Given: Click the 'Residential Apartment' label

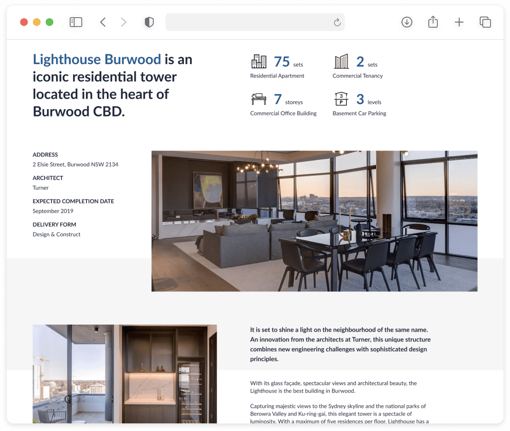Looking at the screenshot, I should pos(277,76).
